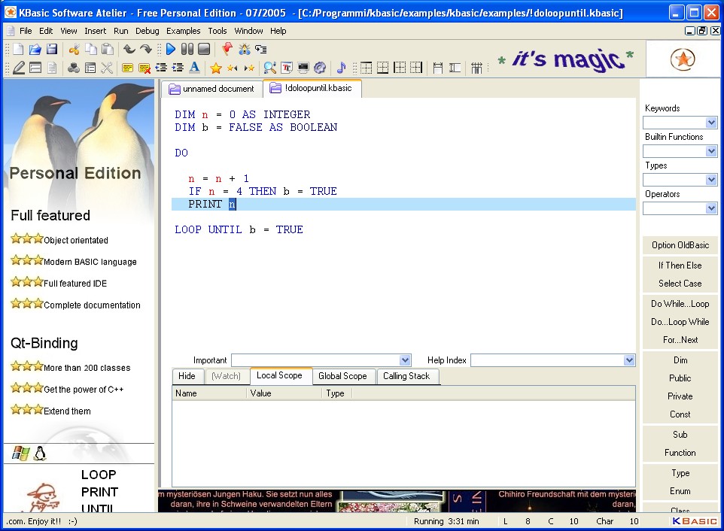Expand the Operators dropdown
Viewport: 724px width, 531px height.
(x=711, y=208)
